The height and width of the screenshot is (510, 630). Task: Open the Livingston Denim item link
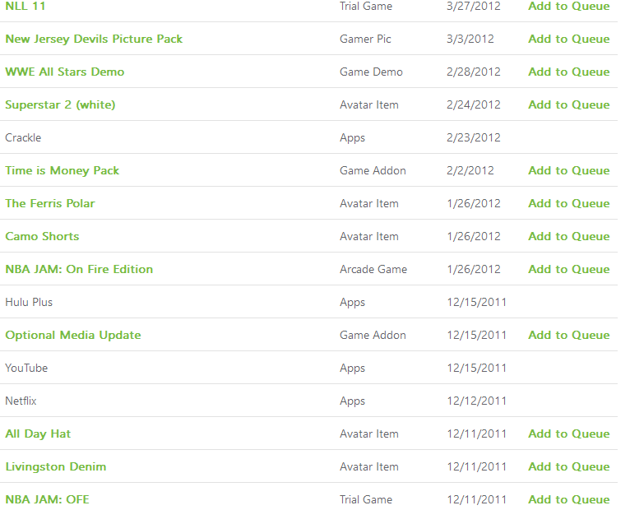point(56,467)
